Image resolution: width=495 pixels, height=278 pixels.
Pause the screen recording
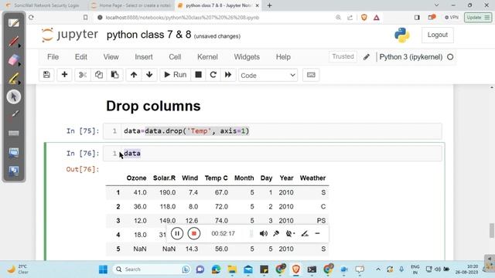coord(177,233)
